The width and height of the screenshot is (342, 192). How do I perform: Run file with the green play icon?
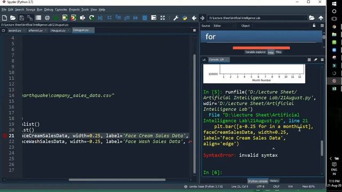tap(56, 18)
